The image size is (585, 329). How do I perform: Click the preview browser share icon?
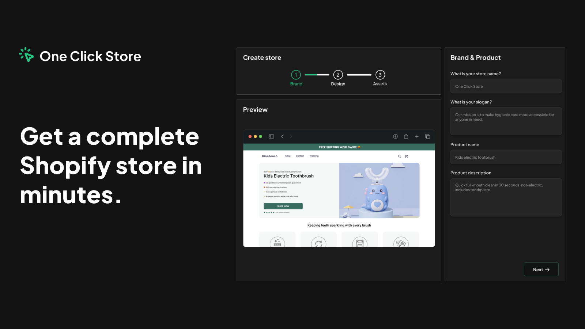[406, 136]
